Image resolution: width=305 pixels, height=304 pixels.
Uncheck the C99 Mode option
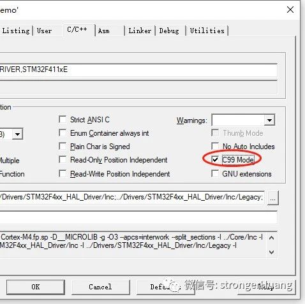[x=215, y=159]
